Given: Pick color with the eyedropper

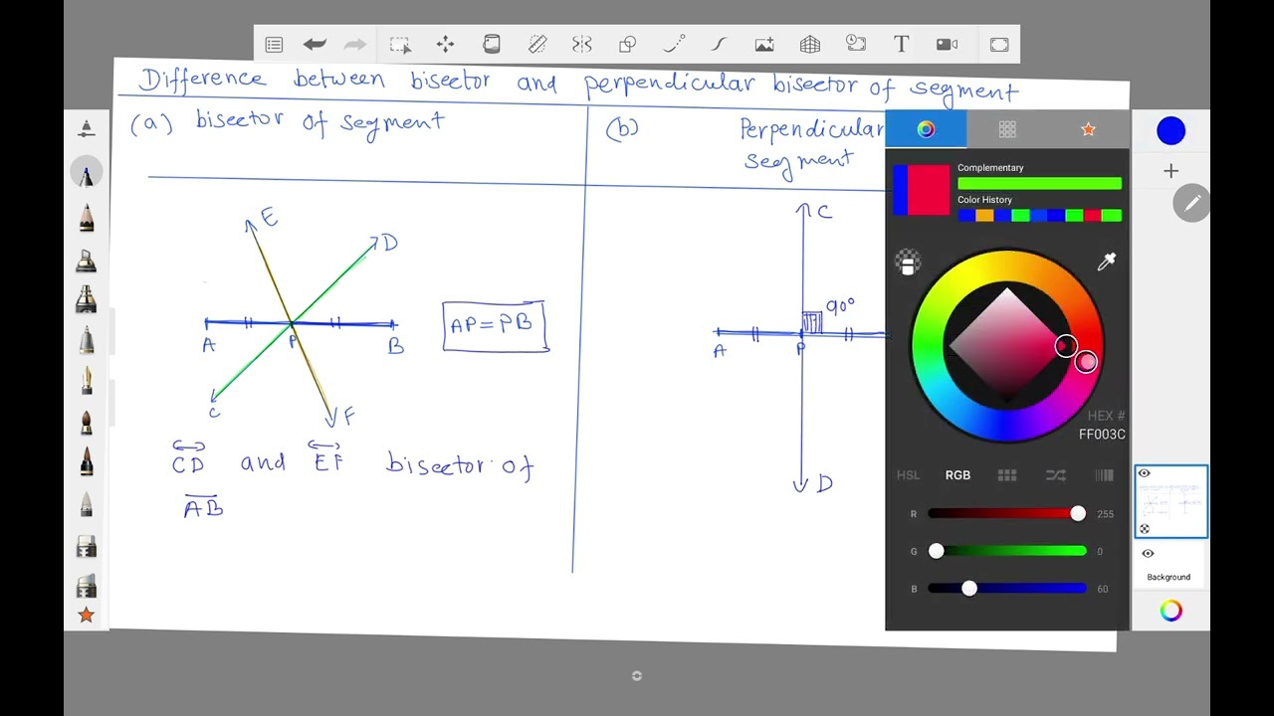Looking at the screenshot, I should [x=1106, y=262].
